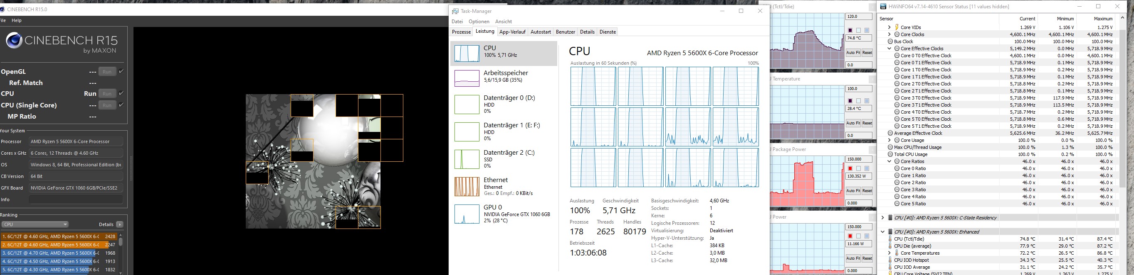Select CPU tile in Task Manager sidebar

point(504,53)
